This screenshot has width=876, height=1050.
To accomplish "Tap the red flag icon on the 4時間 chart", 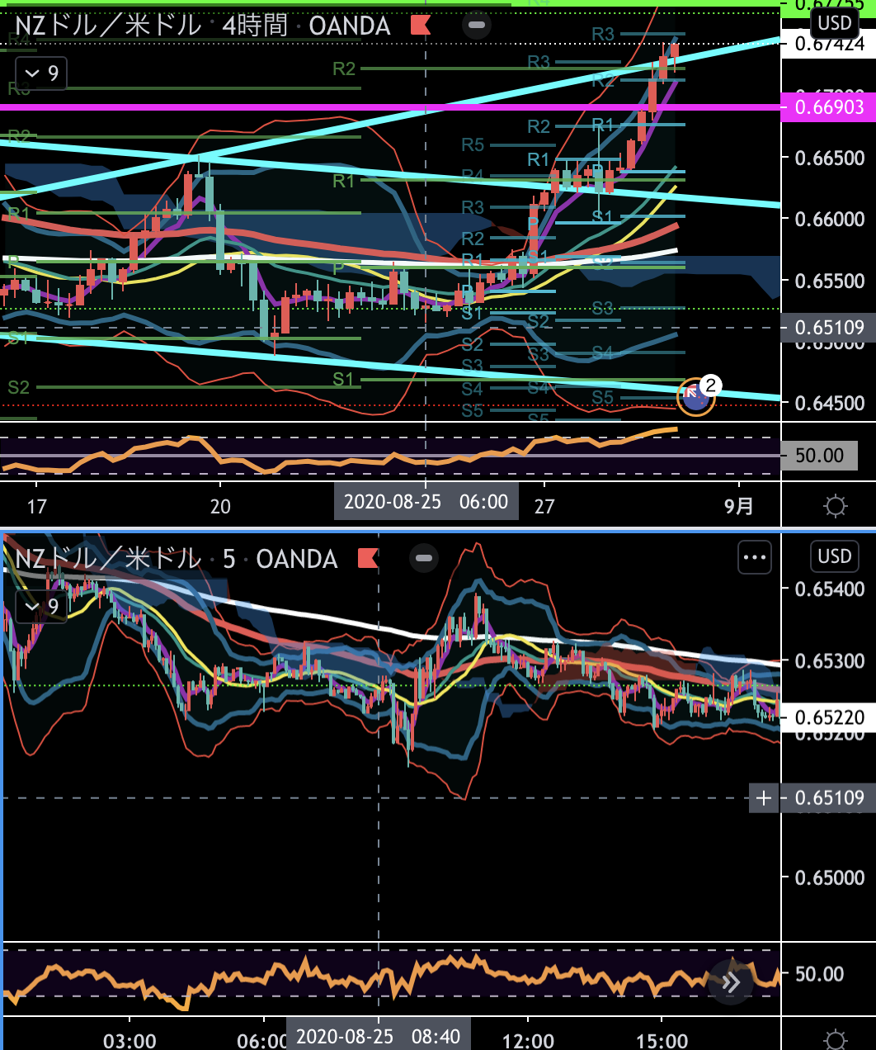I will [421, 26].
